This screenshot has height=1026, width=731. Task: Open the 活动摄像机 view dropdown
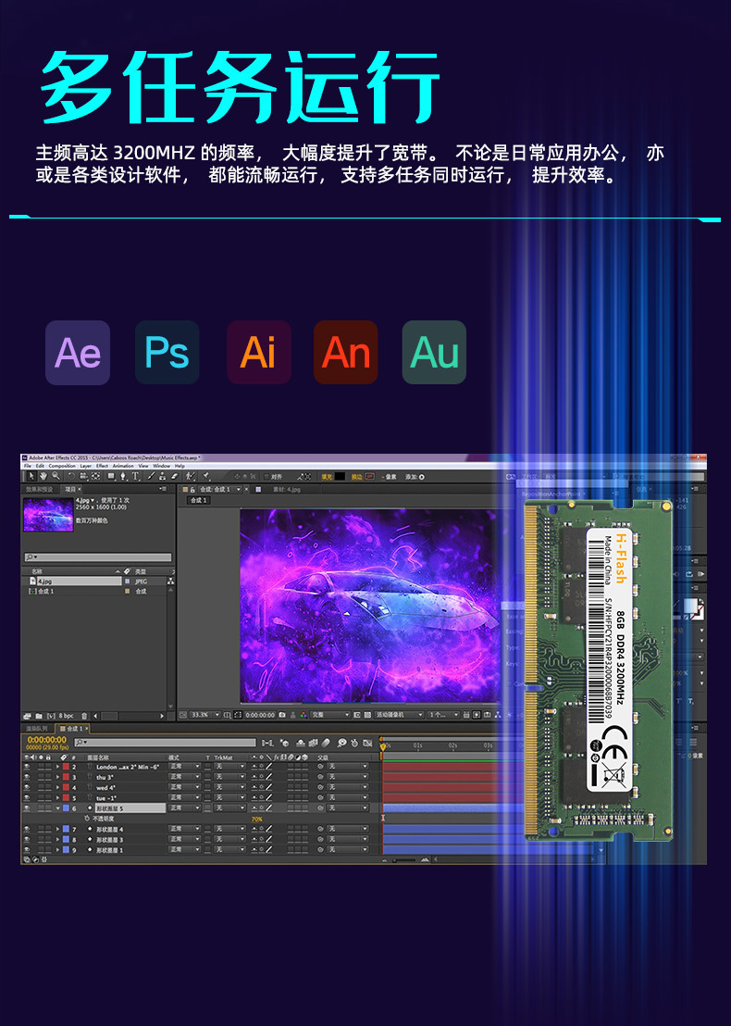pyautogui.click(x=399, y=715)
